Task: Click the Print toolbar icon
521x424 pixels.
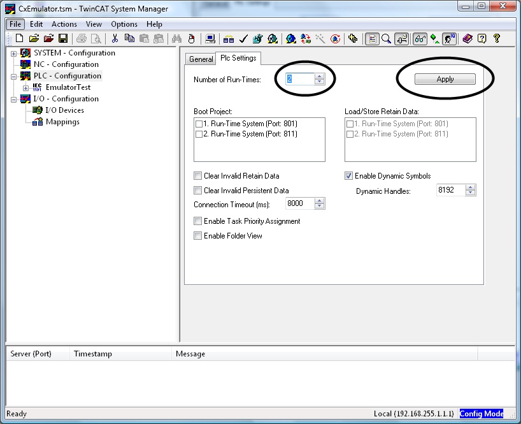Action: tap(82, 39)
